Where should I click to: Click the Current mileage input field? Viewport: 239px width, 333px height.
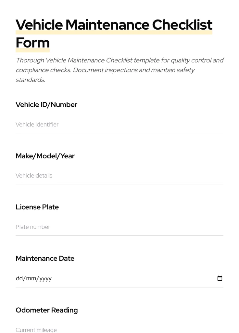click(97, 330)
